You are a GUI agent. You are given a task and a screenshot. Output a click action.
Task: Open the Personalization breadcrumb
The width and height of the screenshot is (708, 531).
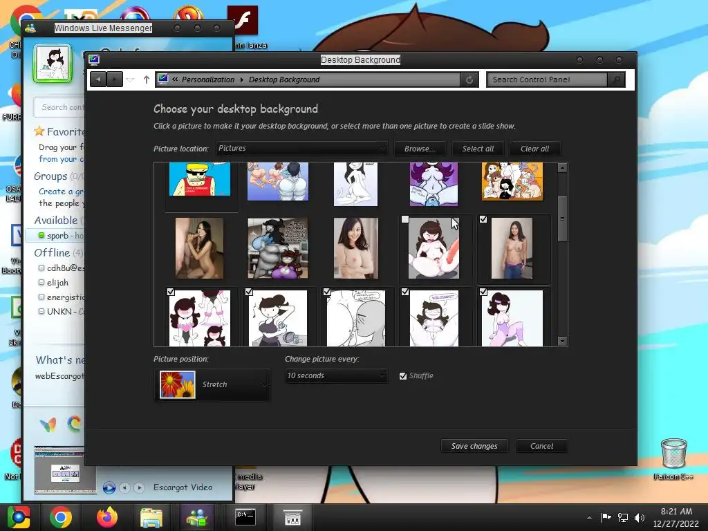(208, 80)
